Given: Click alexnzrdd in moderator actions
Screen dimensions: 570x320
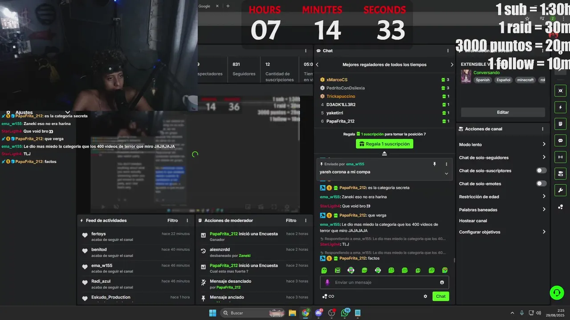Looking at the screenshot, I should 220,250.
